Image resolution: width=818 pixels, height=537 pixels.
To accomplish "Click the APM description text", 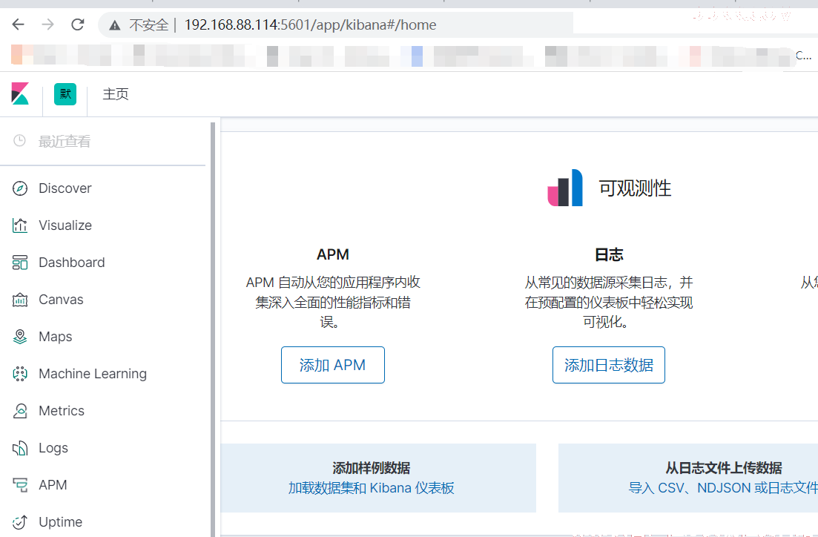I will [x=333, y=302].
